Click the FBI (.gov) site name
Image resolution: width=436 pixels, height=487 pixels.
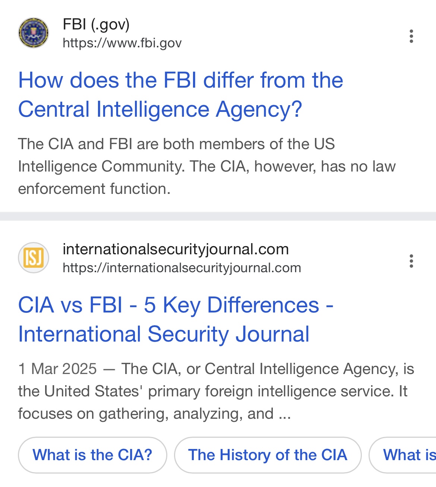96,25
